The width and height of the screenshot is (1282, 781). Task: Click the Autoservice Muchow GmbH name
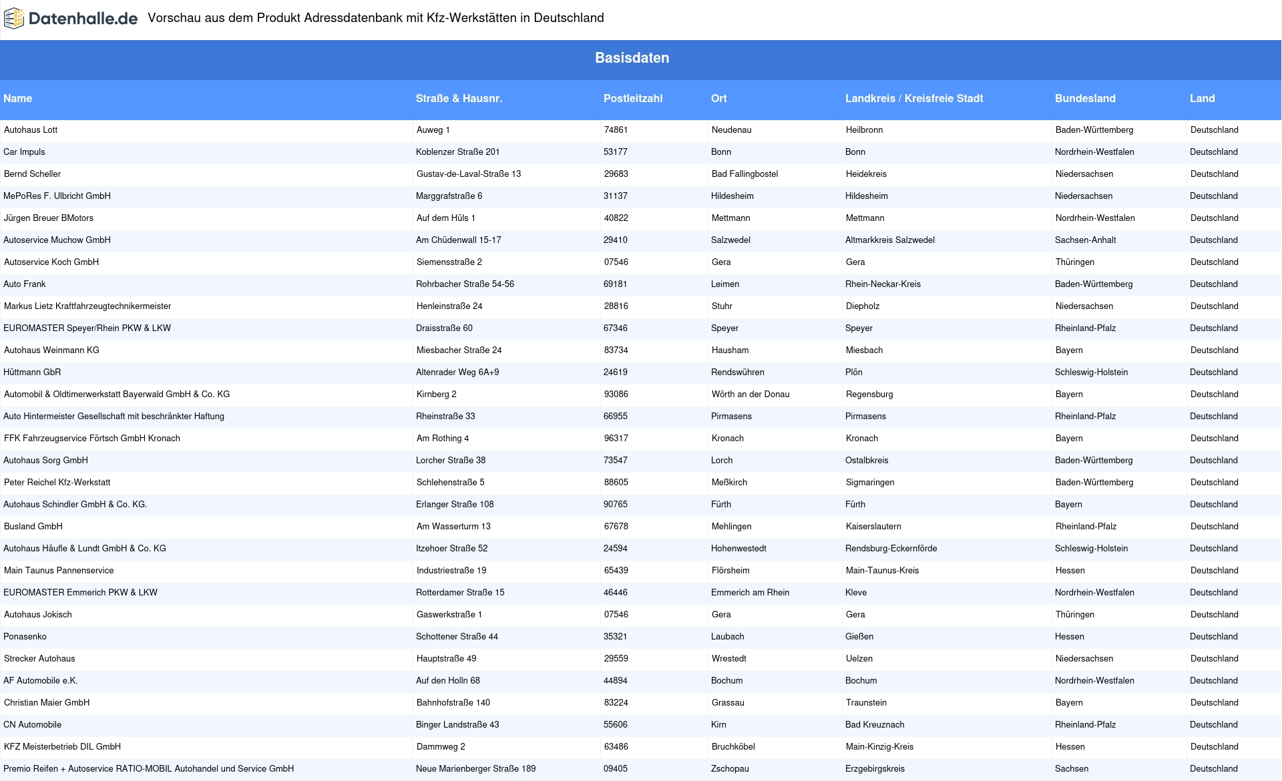57,240
